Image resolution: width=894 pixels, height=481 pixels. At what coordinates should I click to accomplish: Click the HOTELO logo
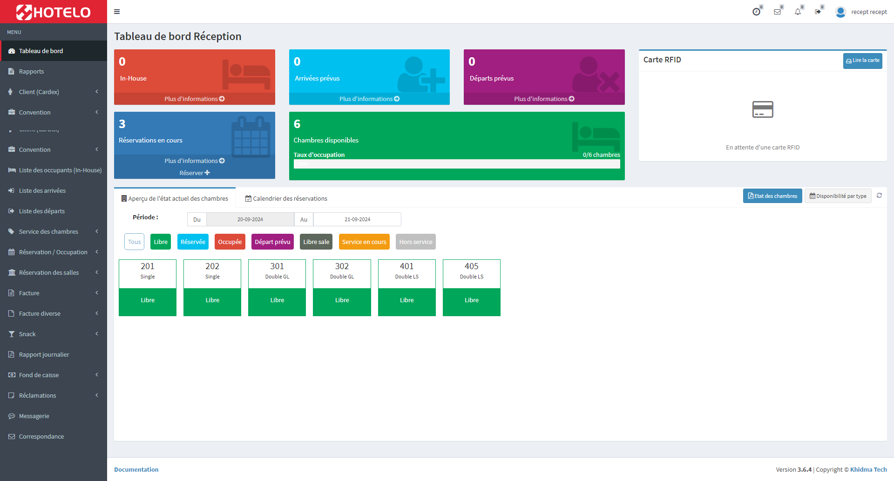[54, 12]
